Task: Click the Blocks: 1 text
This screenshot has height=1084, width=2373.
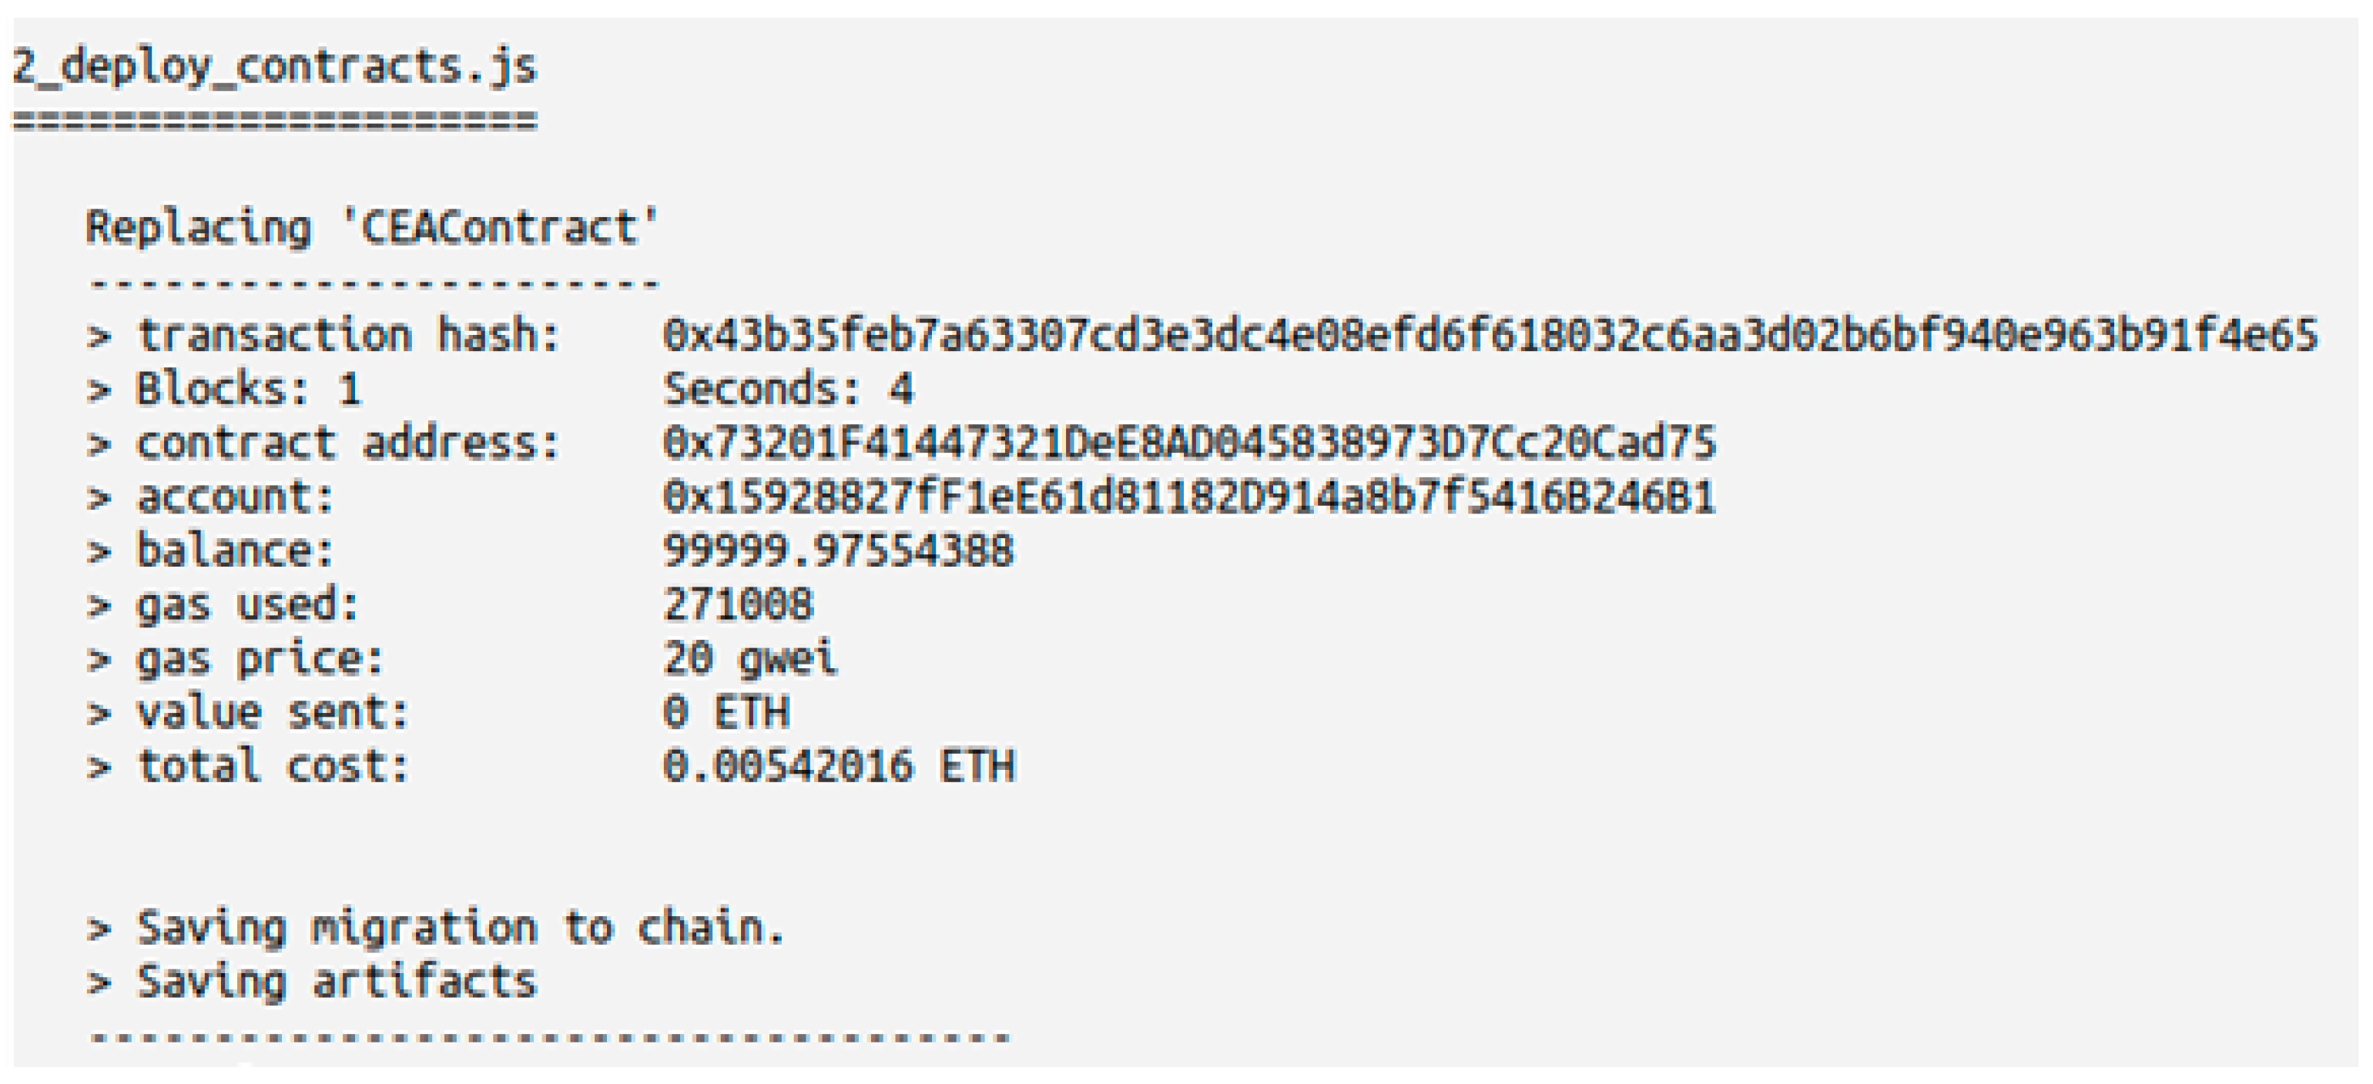Action: pyautogui.click(x=248, y=390)
